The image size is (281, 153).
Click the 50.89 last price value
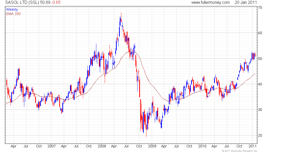pos(45,3)
